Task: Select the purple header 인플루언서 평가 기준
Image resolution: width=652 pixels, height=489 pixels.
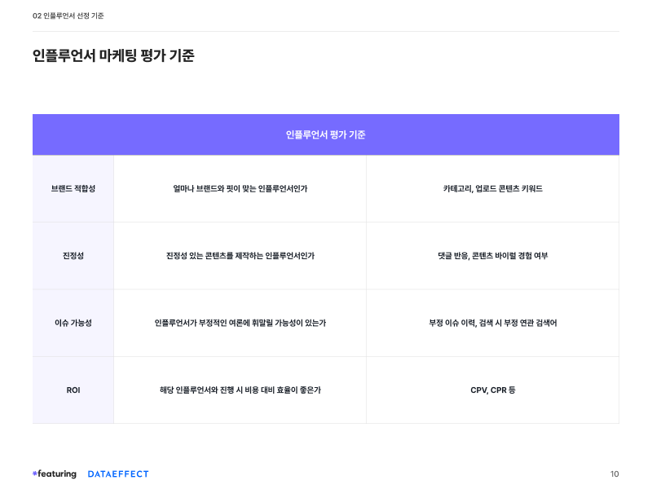Action: [325, 134]
